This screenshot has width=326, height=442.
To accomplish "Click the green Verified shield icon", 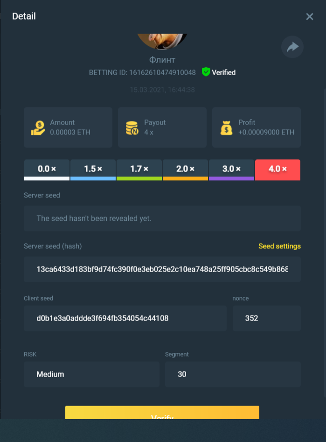I will coord(206,72).
